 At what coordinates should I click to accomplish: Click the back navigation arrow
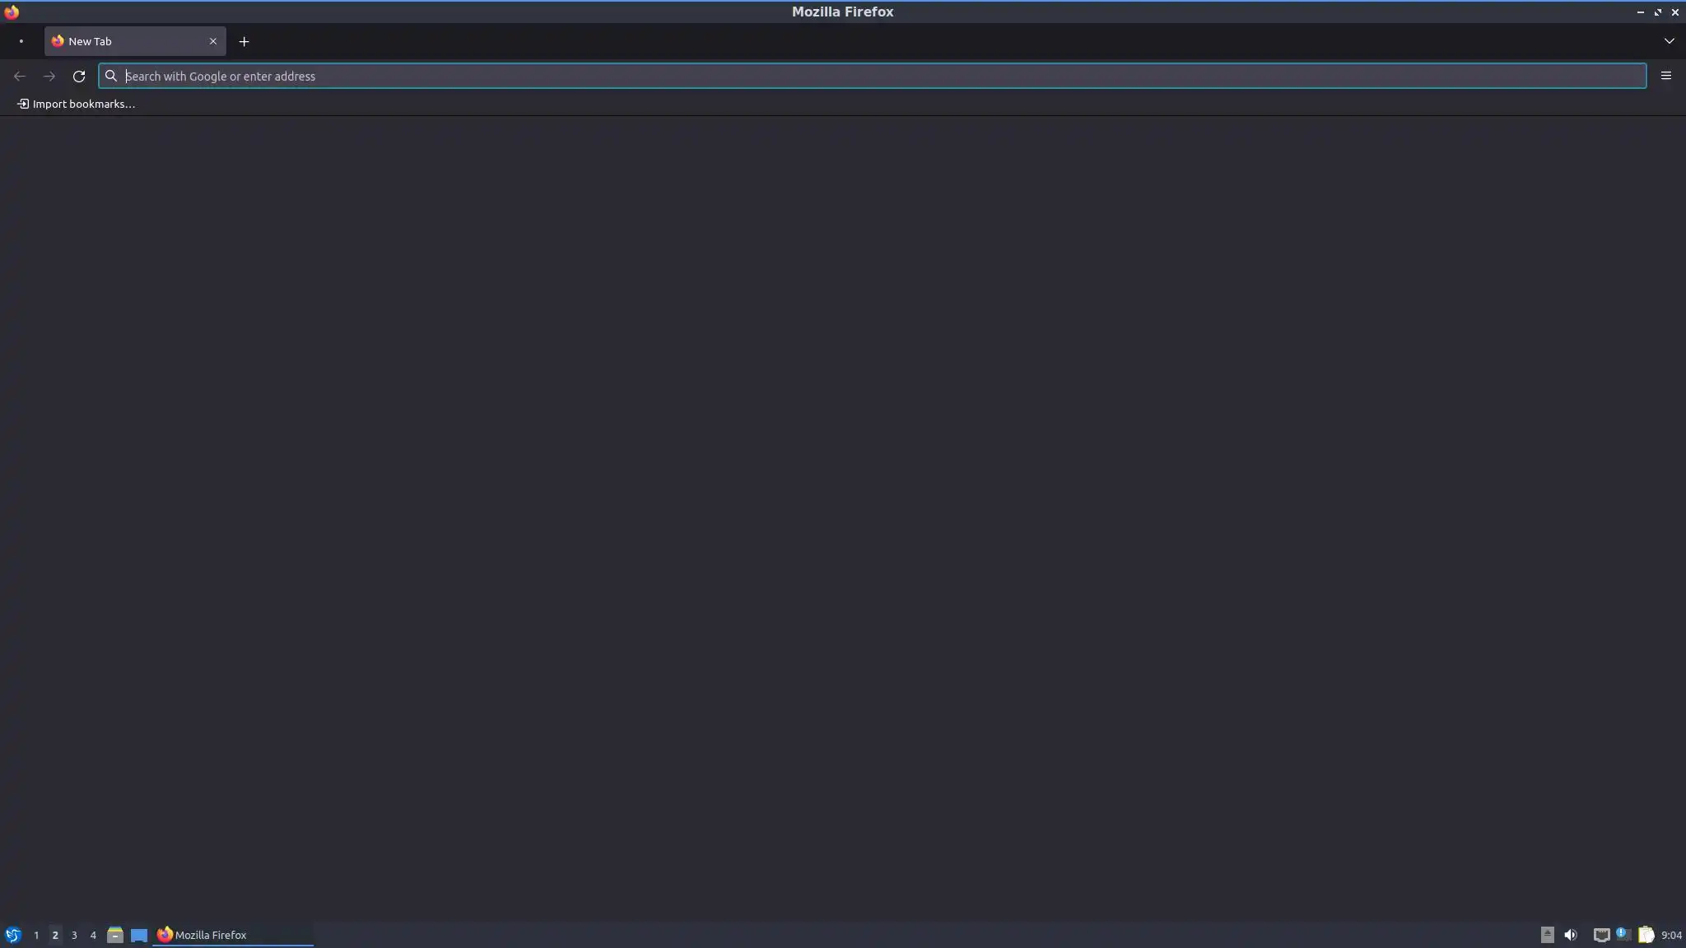pos(20,77)
